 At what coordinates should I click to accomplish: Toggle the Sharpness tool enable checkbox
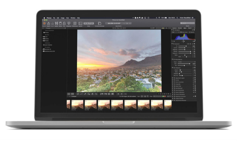point(195,68)
